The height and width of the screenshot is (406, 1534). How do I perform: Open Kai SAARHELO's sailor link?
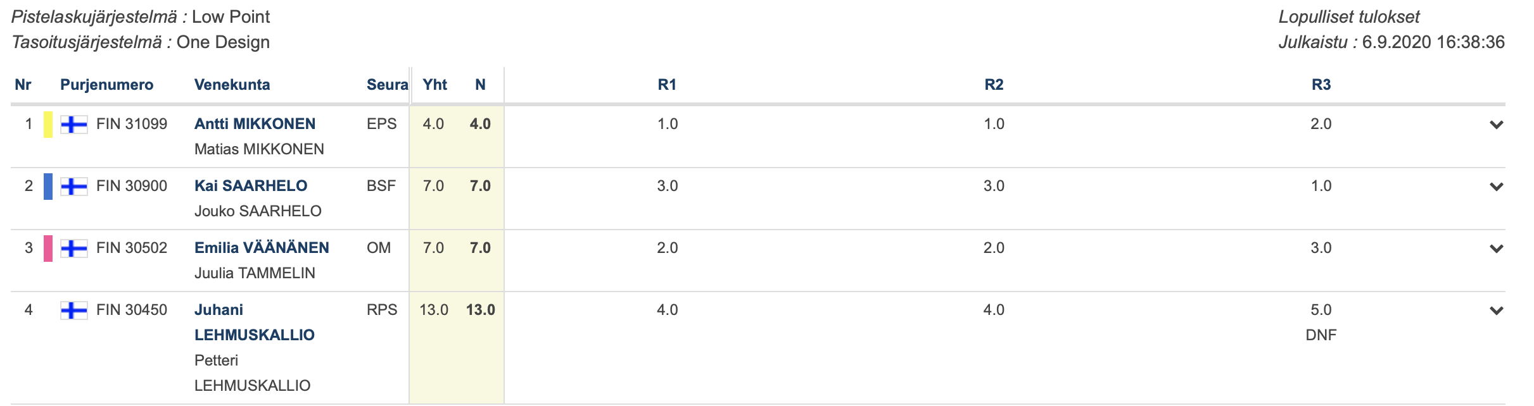[251, 186]
